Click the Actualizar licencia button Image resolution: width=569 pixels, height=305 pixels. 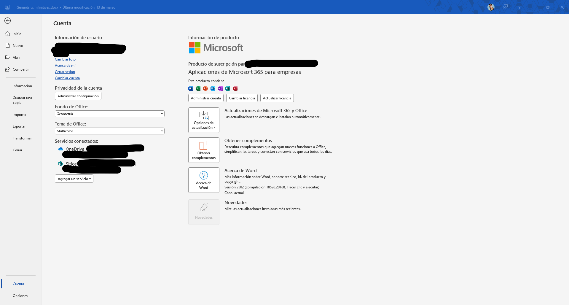pos(277,98)
